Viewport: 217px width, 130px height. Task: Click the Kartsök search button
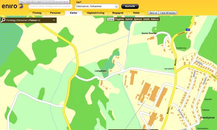(130, 6)
